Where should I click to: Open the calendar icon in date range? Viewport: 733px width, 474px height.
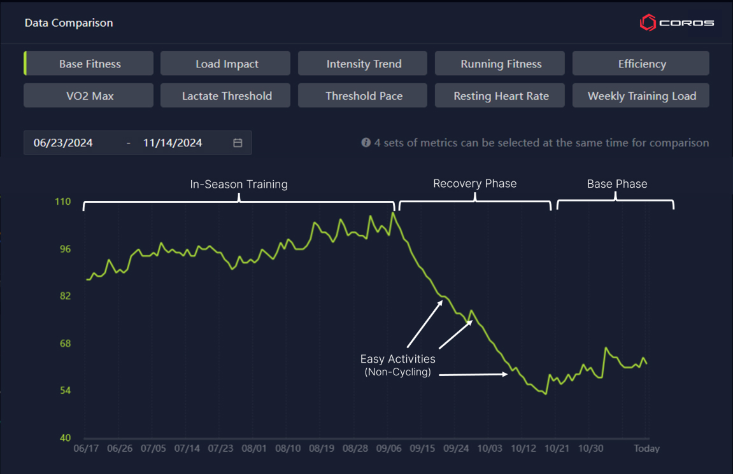pos(238,143)
